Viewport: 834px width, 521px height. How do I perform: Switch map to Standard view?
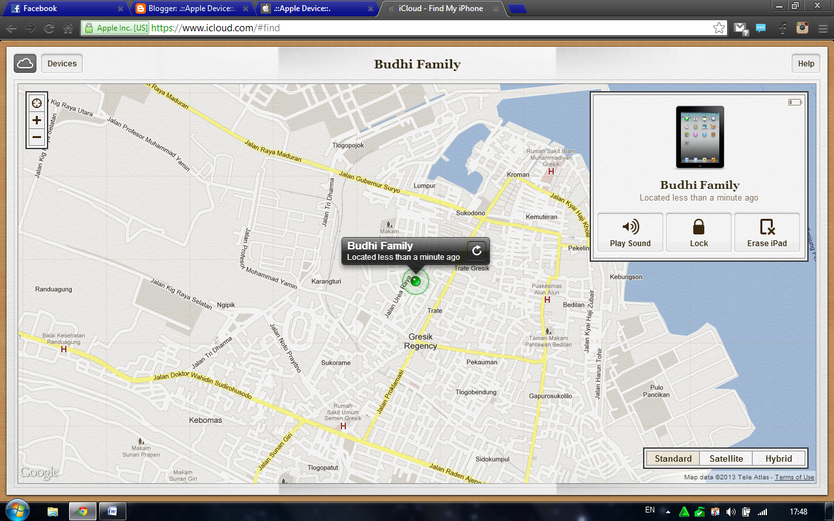673,458
